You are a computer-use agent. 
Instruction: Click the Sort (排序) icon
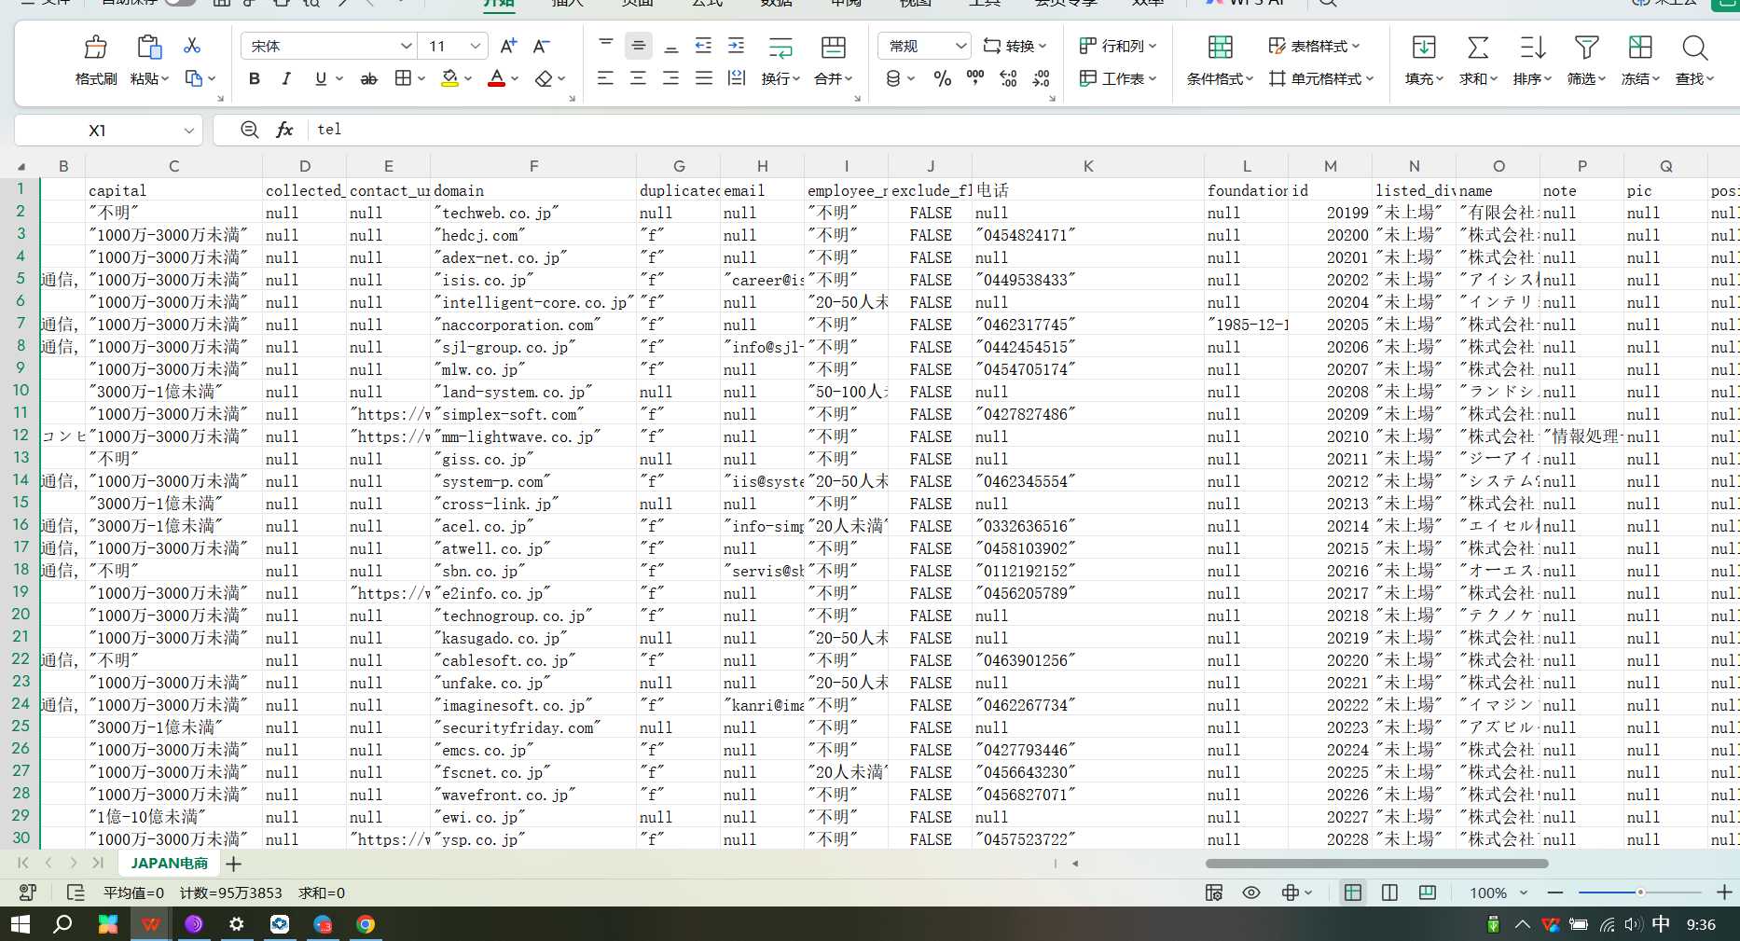click(1532, 47)
